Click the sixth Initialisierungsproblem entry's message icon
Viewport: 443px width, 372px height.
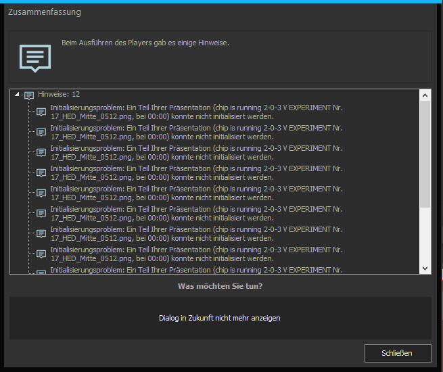click(x=41, y=213)
